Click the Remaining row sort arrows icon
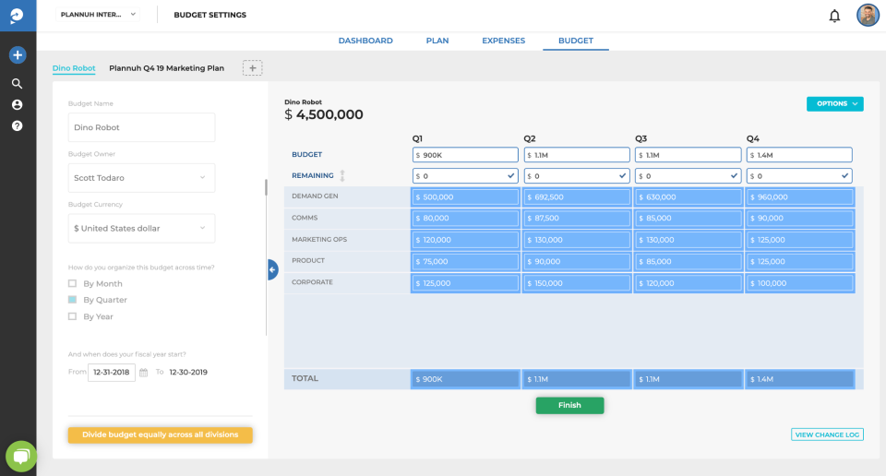Image resolution: width=886 pixels, height=476 pixels. (342, 175)
